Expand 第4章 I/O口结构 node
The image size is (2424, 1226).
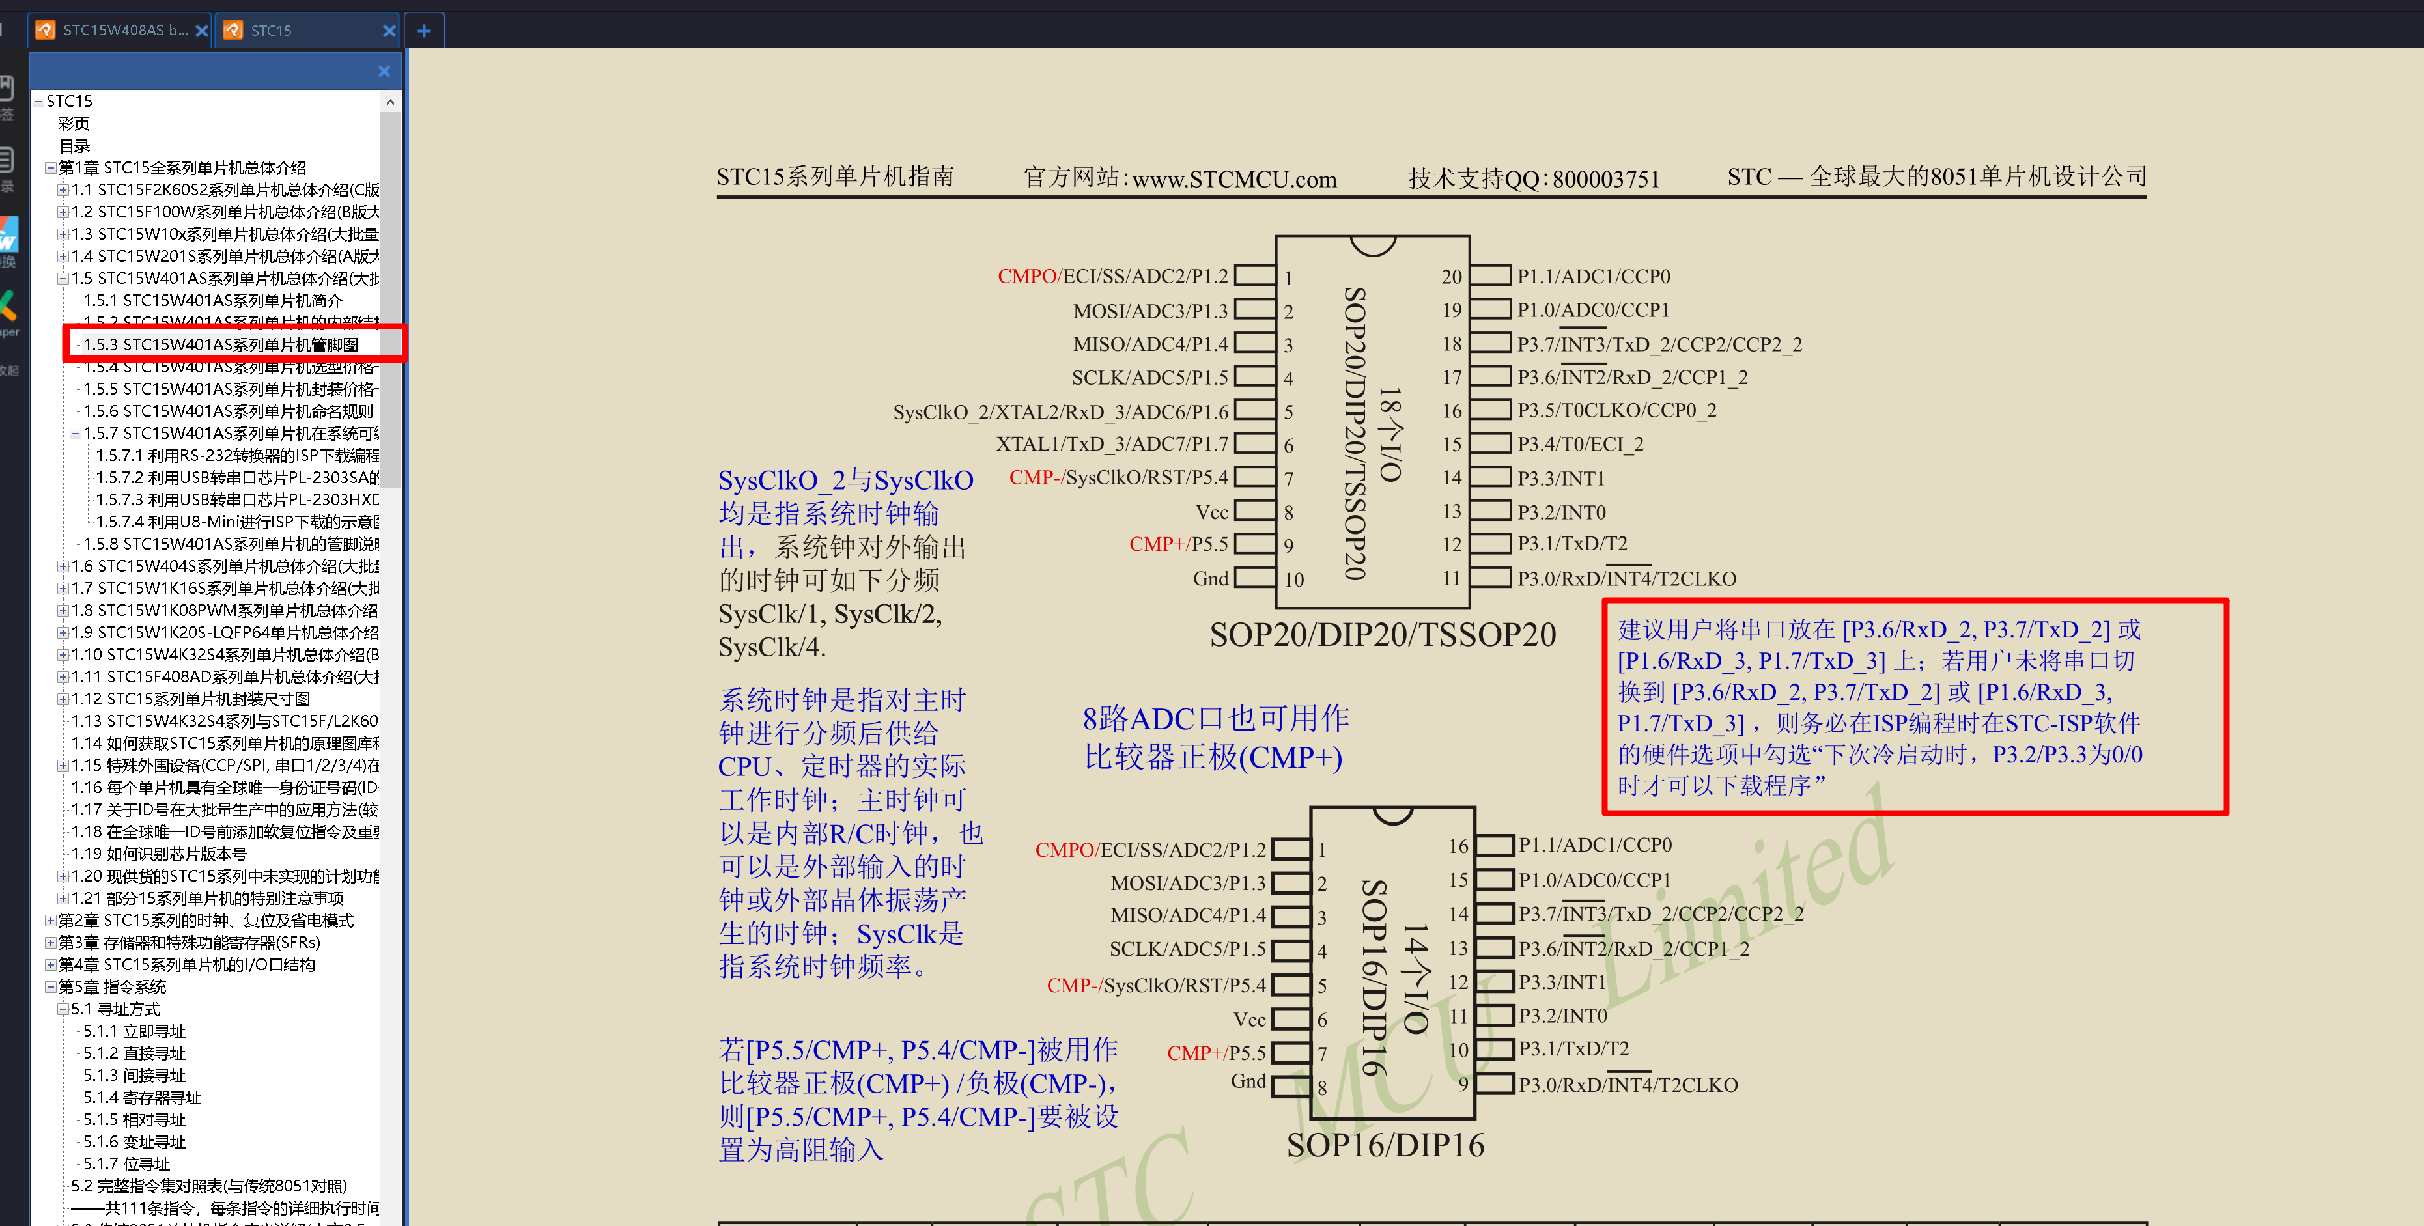tap(51, 966)
